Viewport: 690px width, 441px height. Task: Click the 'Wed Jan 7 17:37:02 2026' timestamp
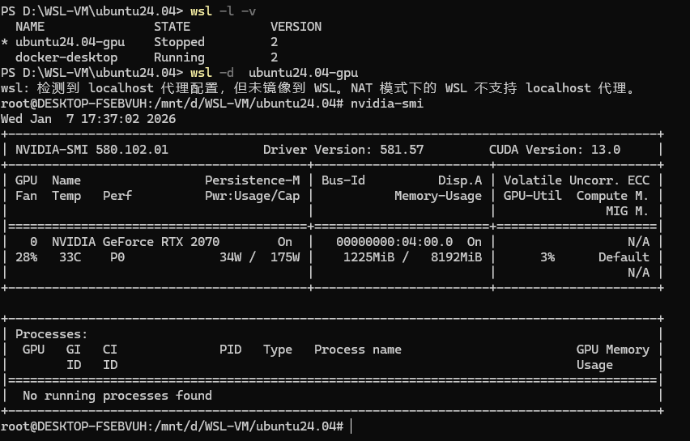(x=88, y=119)
